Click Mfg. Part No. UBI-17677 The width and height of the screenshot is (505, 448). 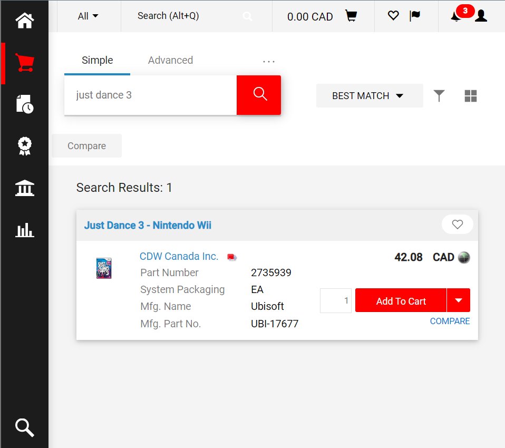(x=275, y=324)
